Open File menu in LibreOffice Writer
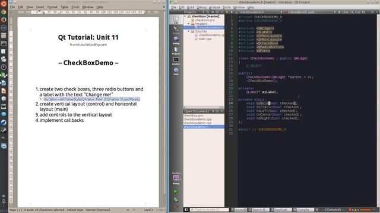This screenshot has height=213, width=380. point(12,7)
